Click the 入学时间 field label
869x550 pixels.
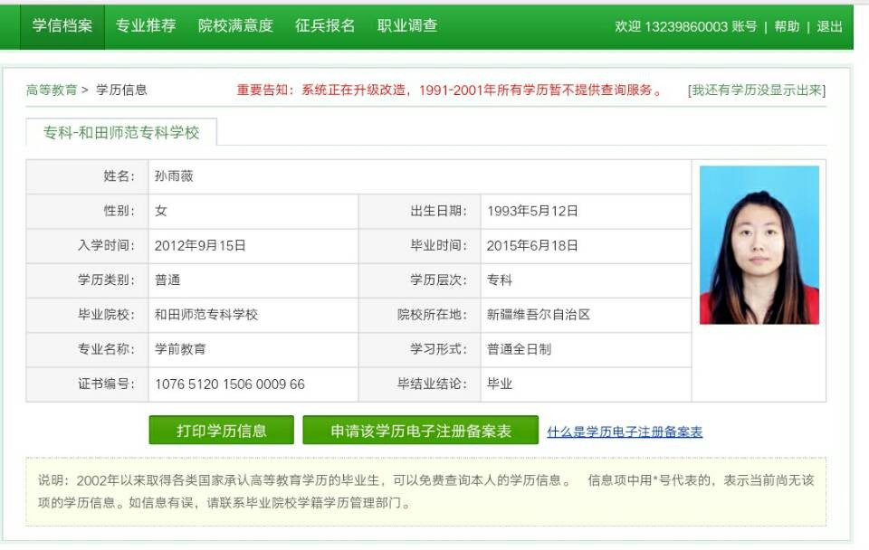[107, 245]
